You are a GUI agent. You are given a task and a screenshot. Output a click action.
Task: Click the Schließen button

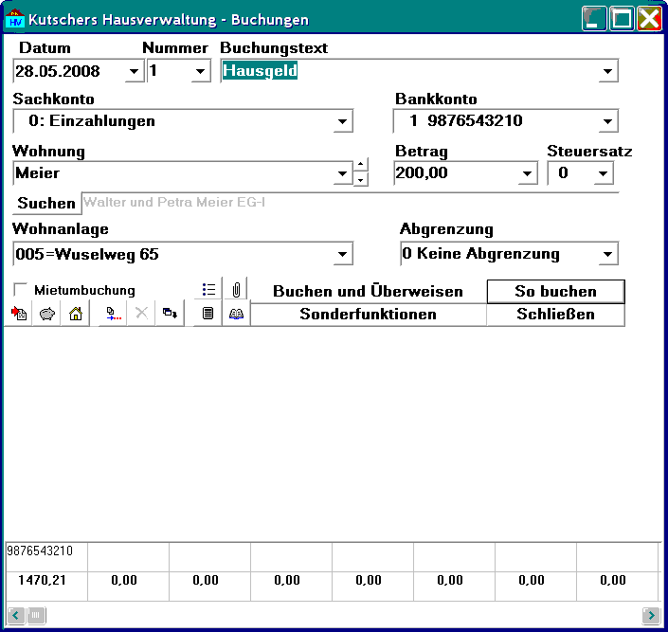(x=555, y=314)
